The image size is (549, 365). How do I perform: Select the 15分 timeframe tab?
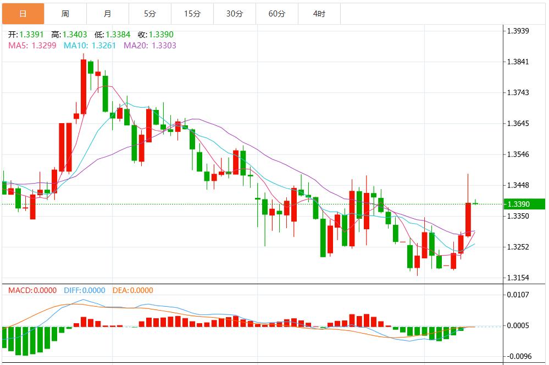(192, 14)
